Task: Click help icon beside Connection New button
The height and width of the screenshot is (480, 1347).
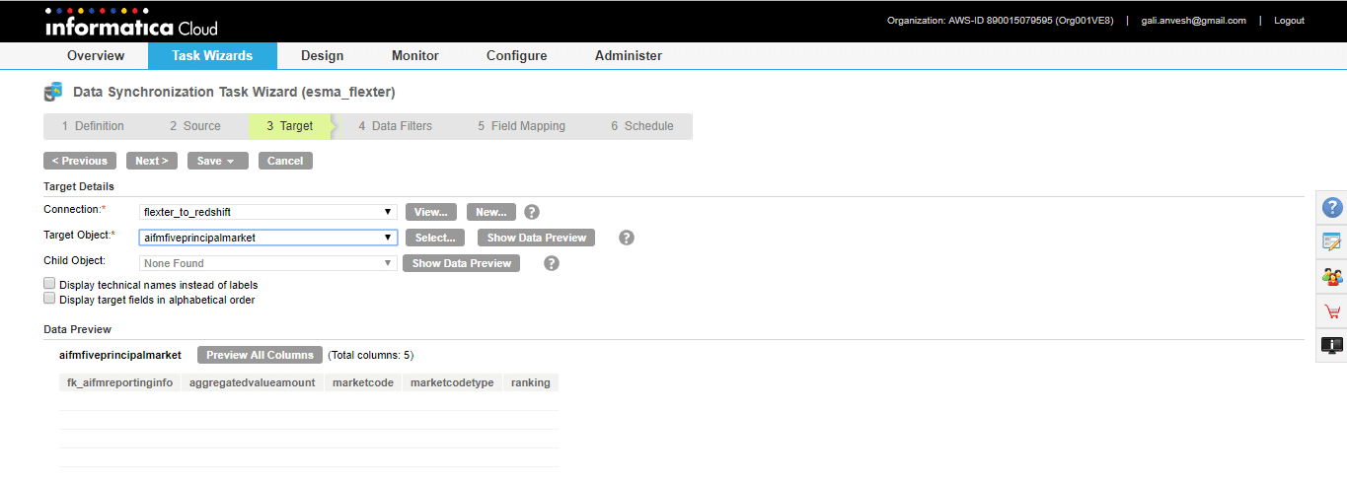Action: point(532,212)
